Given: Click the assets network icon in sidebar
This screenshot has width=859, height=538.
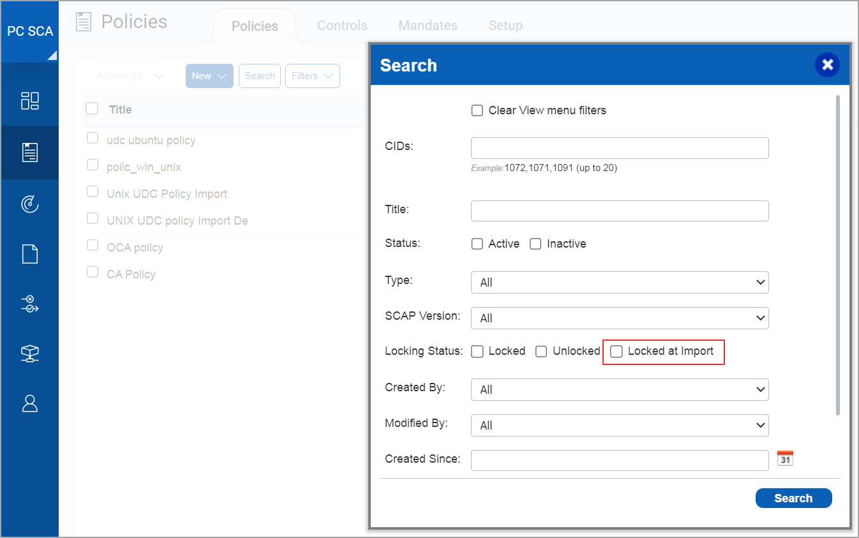Looking at the screenshot, I should (x=30, y=354).
